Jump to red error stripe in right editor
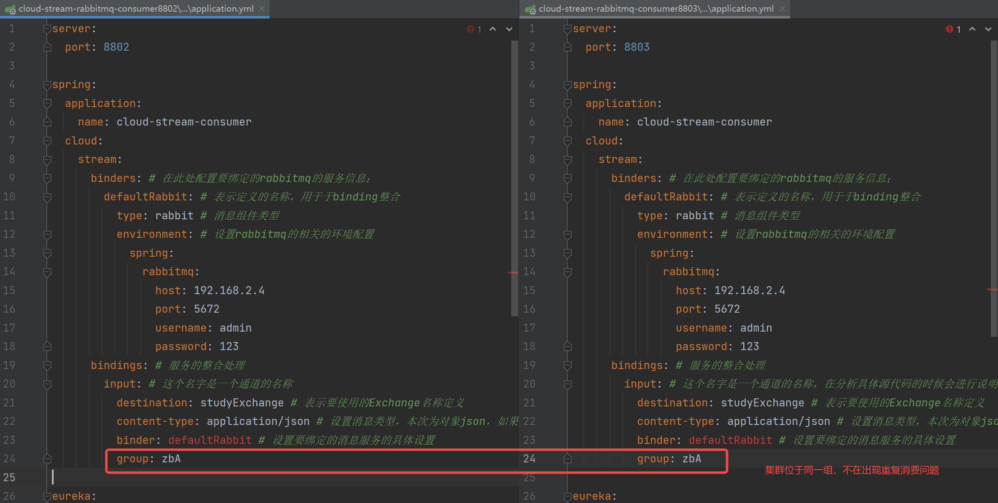 coord(992,289)
